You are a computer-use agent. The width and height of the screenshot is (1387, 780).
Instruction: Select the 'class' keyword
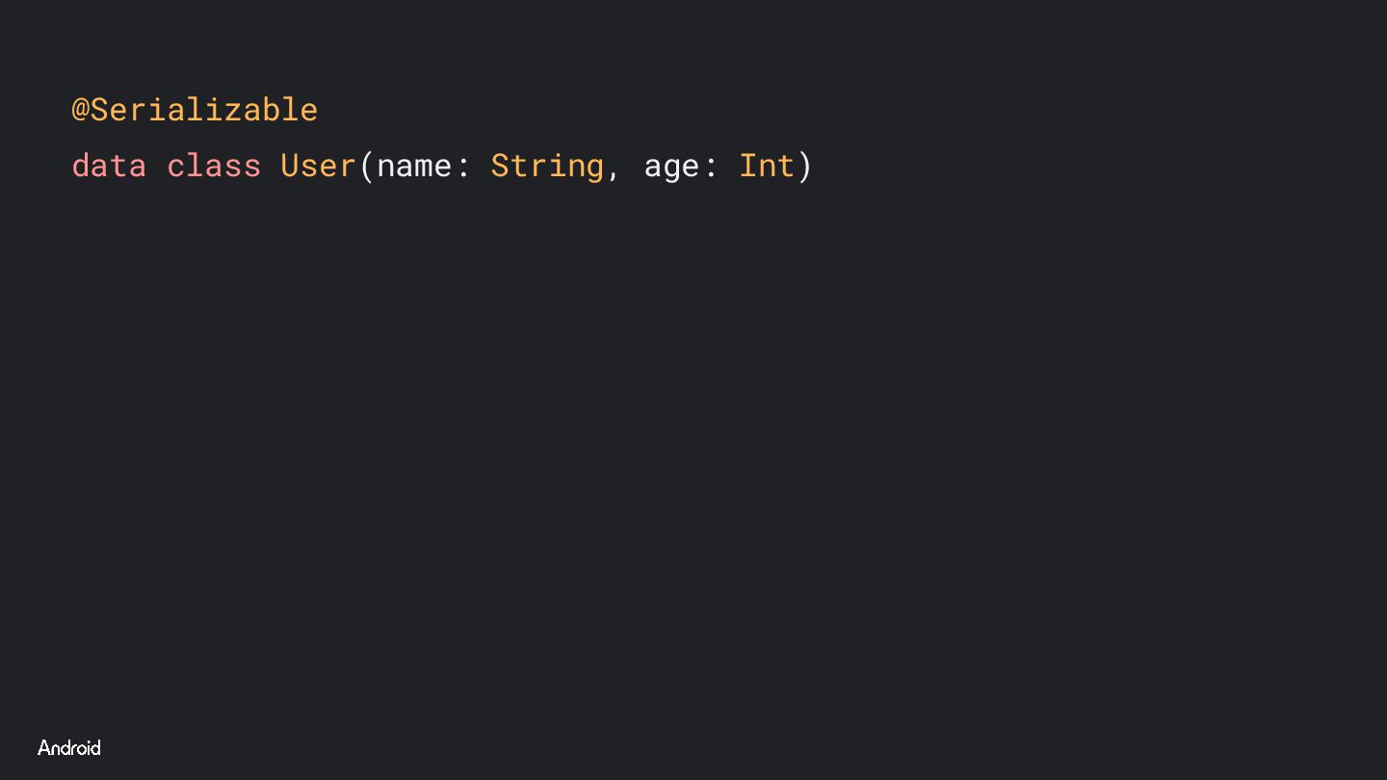214,166
